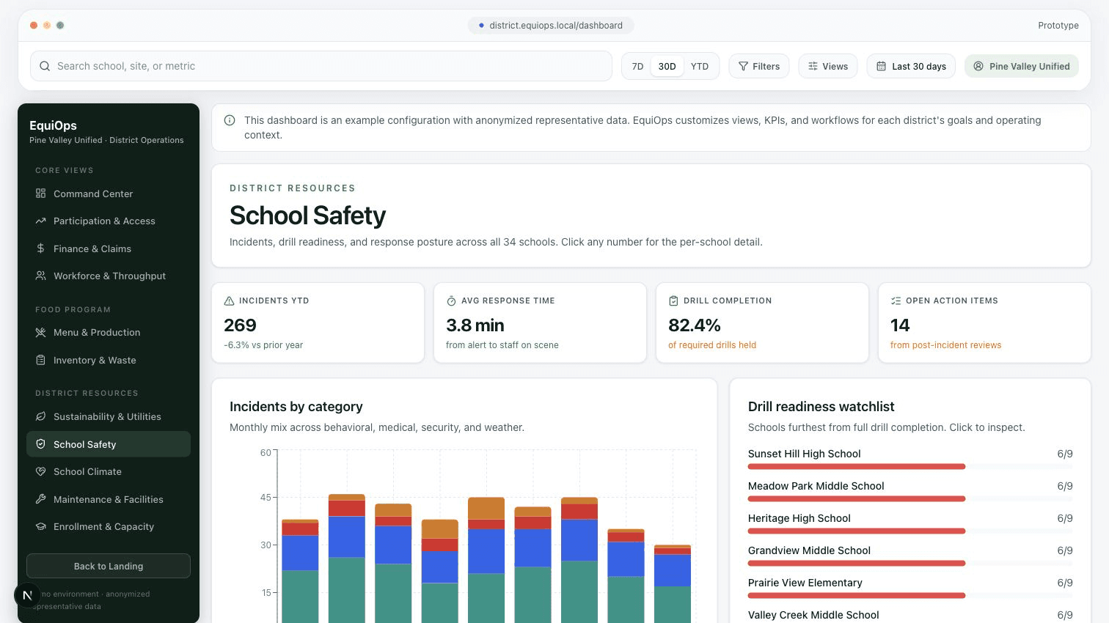Click the checklist icon on Open Action Items
The height and width of the screenshot is (623, 1109).
click(896, 301)
